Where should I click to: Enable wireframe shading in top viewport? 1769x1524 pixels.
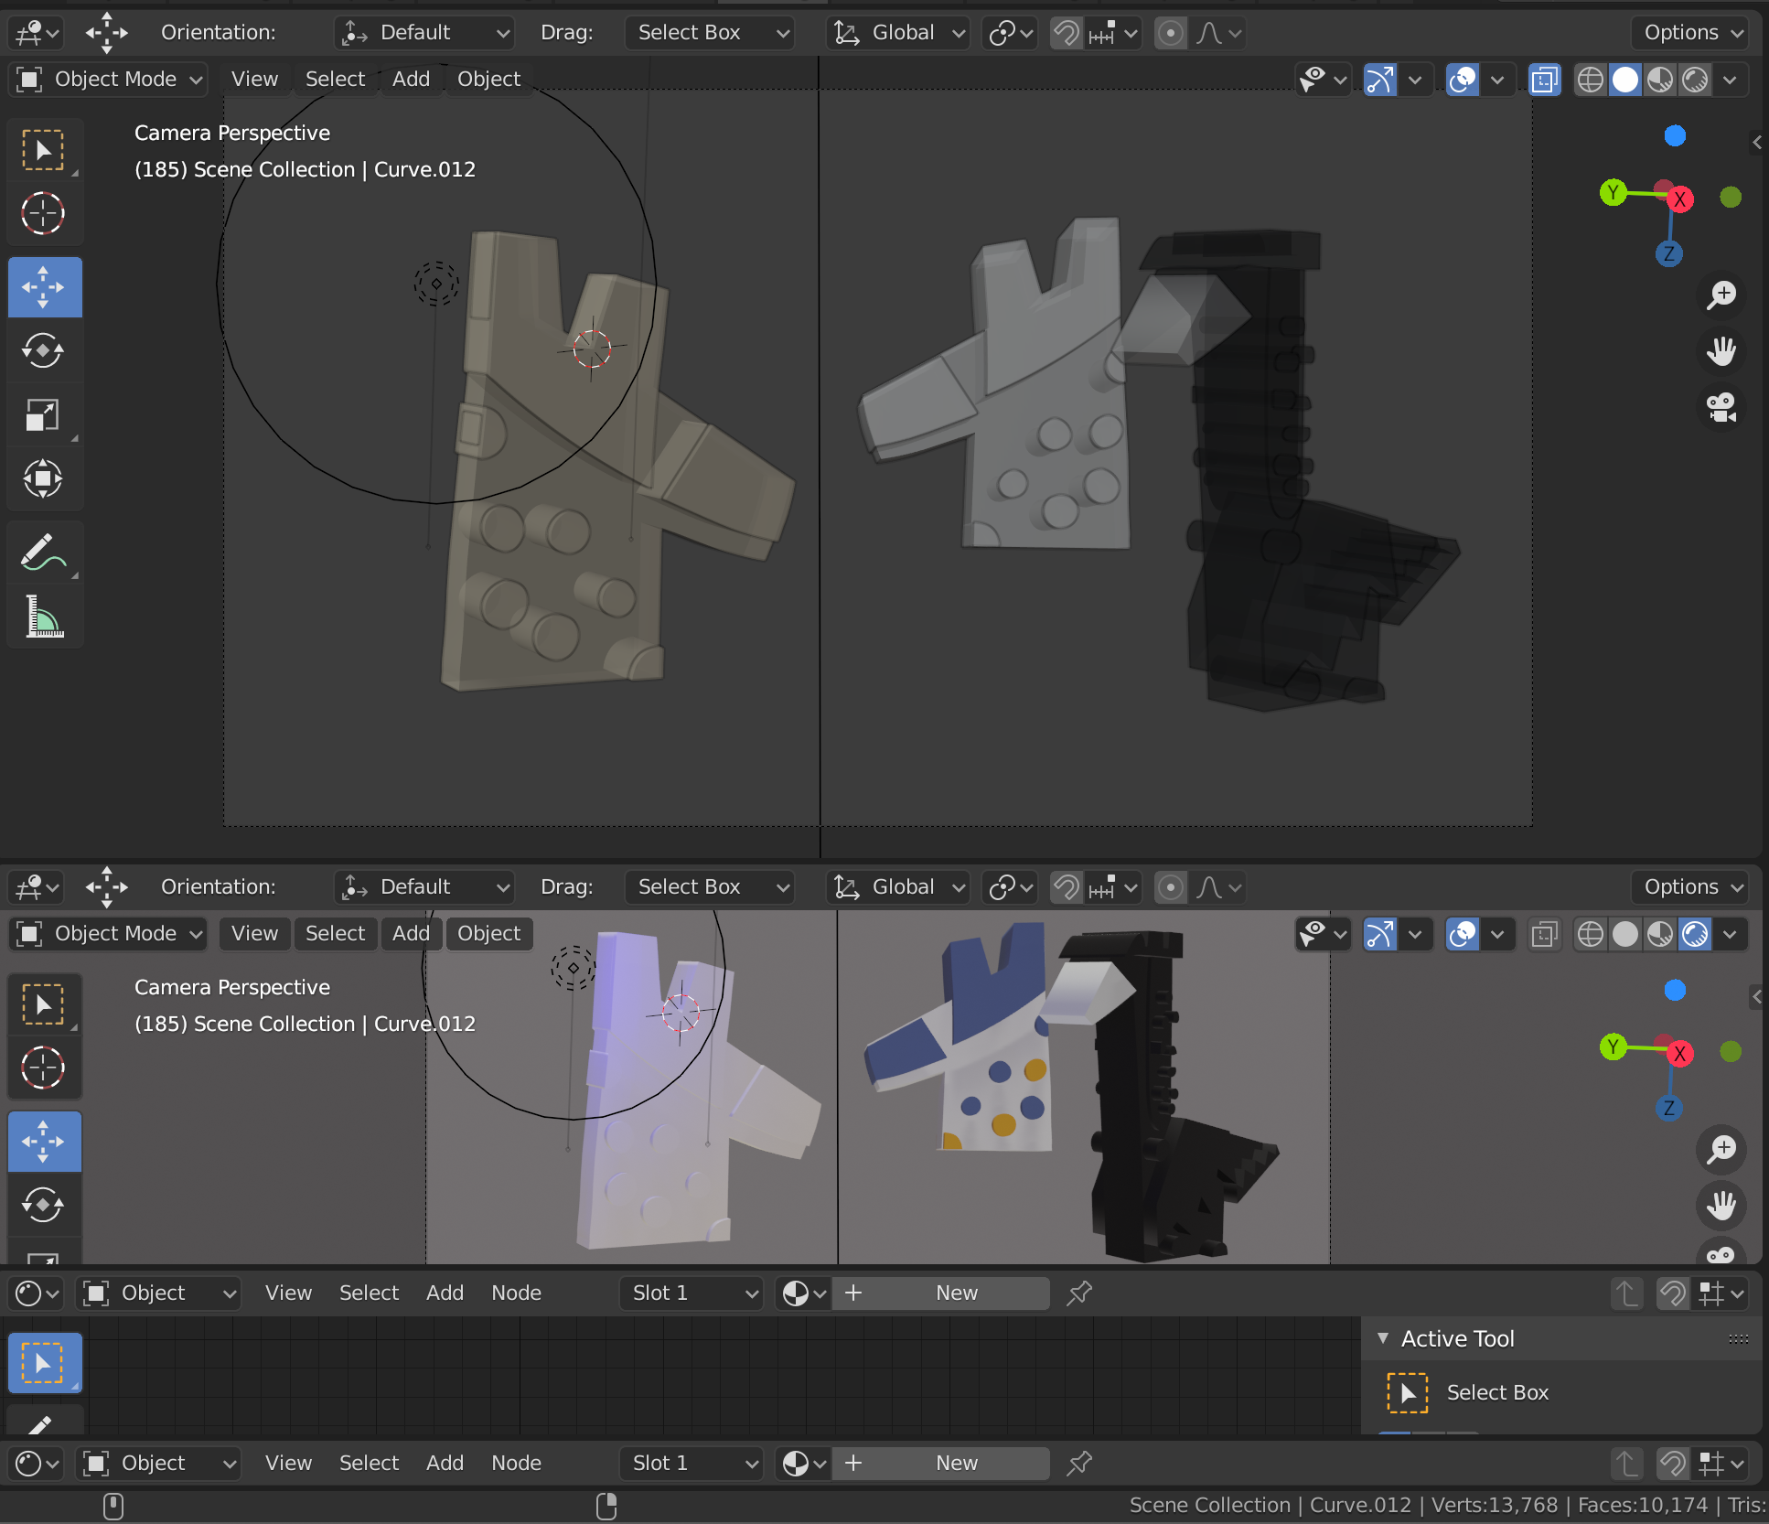tap(1591, 80)
